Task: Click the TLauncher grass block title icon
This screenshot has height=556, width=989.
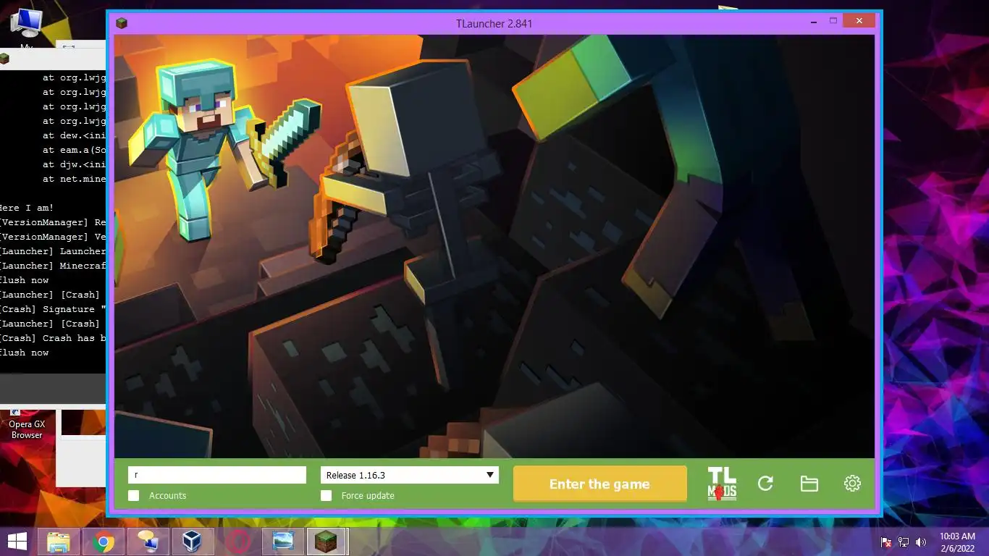Action: point(122,23)
